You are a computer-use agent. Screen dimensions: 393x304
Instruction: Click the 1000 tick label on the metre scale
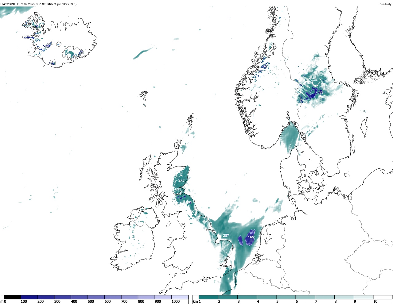175,302
